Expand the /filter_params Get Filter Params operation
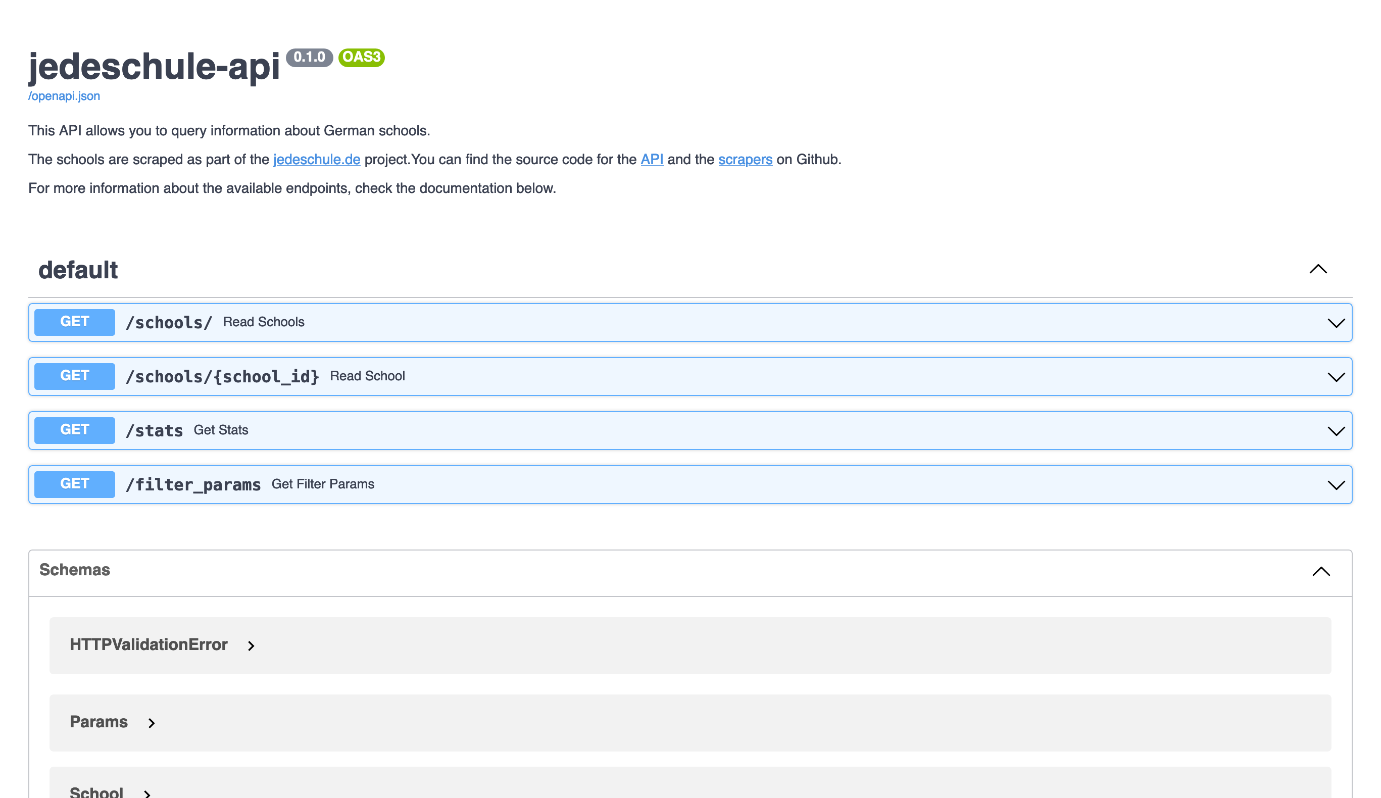This screenshot has width=1381, height=798. point(1336,484)
